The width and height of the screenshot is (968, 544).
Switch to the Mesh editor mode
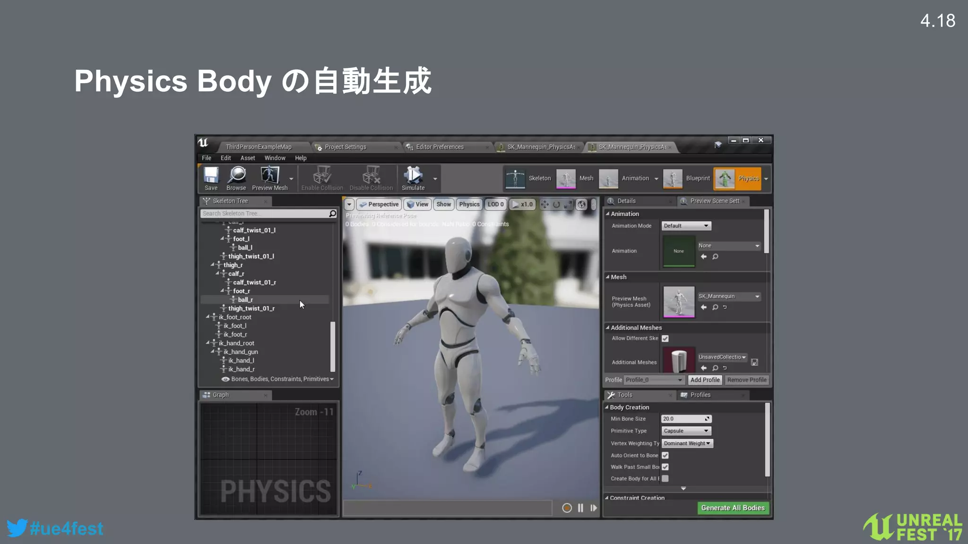(575, 178)
